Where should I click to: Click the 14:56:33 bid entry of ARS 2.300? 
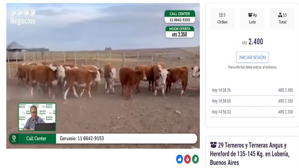coord(252,112)
